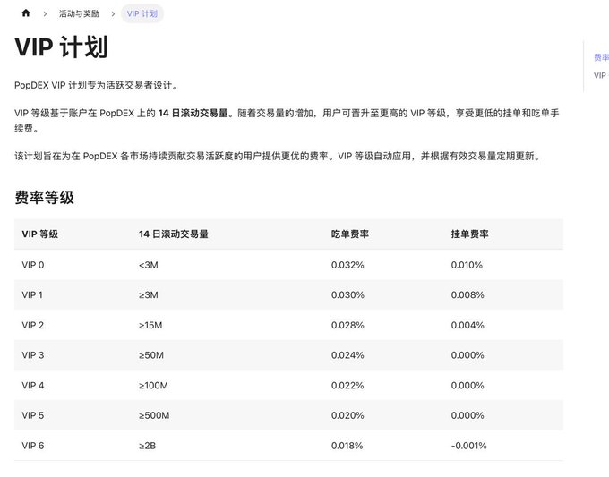Select the 0.010% maker fee cell
Viewport: 609px width, 477px height.
[x=467, y=265]
